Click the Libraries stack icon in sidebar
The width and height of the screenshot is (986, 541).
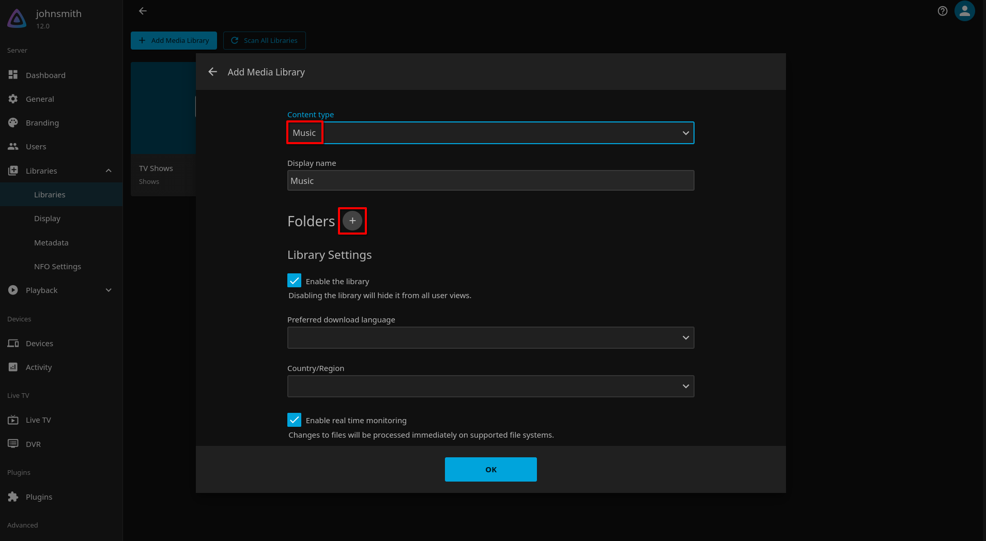[13, 171]
